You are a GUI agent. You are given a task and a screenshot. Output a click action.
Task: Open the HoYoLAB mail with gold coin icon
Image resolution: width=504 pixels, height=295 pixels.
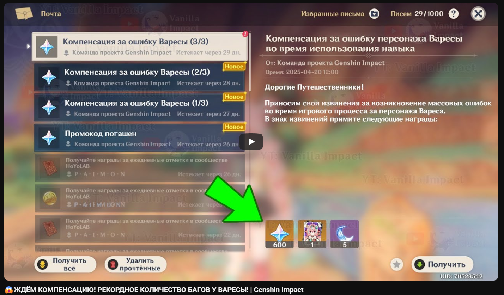coord(140,198)
